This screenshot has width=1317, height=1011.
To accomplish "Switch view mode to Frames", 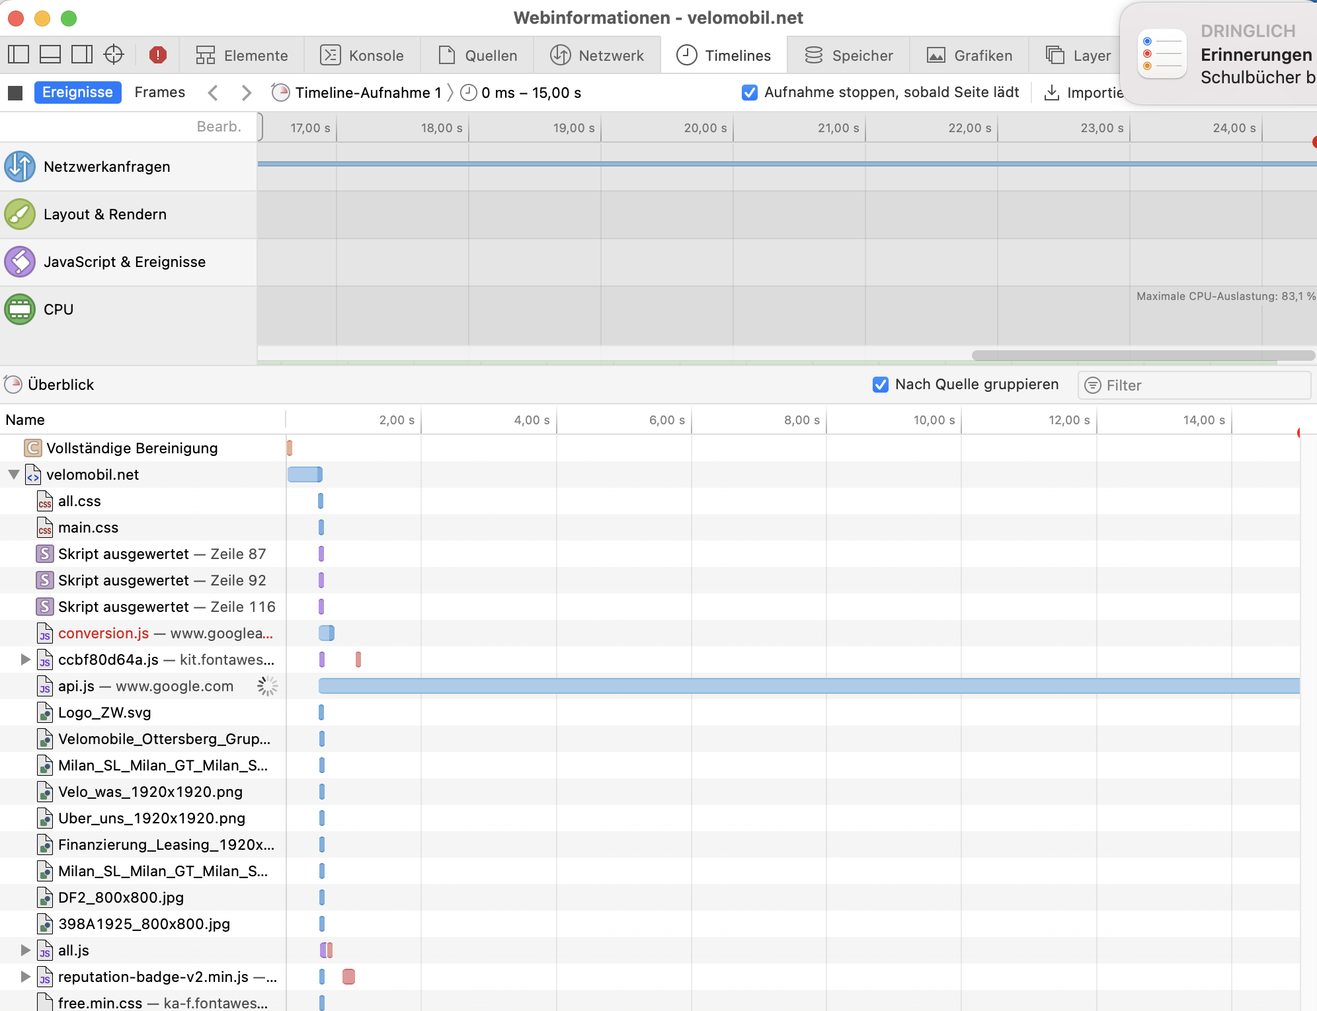I will tap(159, 93).
